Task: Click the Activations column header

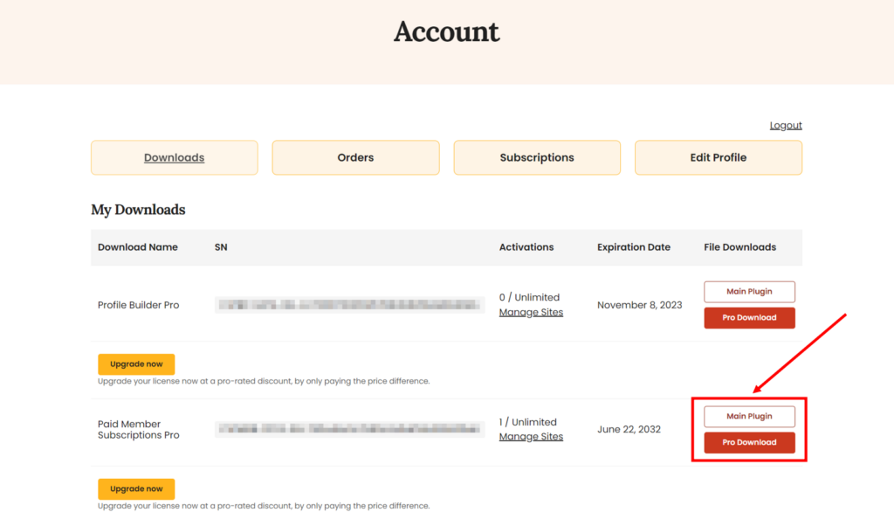Action: tap(526, 247)
